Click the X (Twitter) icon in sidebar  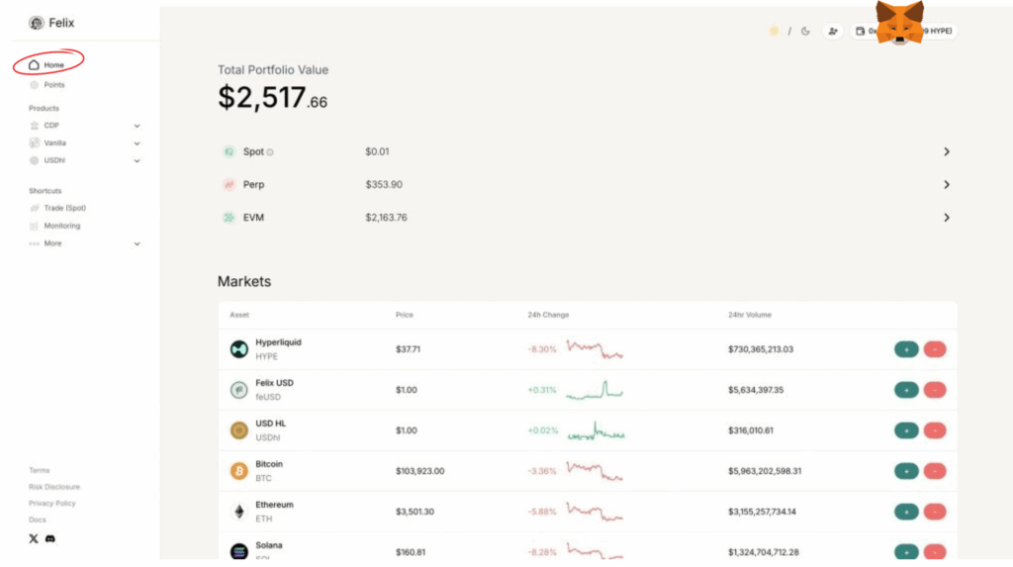(34, 538)
